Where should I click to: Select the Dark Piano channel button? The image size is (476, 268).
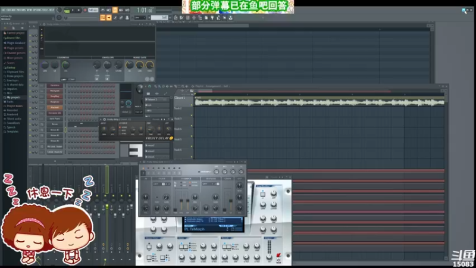(x=55, y=119)
